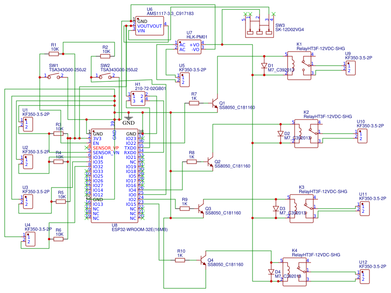The width and height of the screenshot is (391, 293).
Task: Click resistor R8 1K
Action: click(x=191, y=162)
